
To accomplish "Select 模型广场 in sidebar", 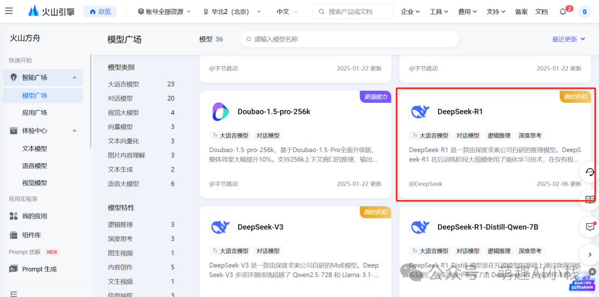I will coord(43,95).
